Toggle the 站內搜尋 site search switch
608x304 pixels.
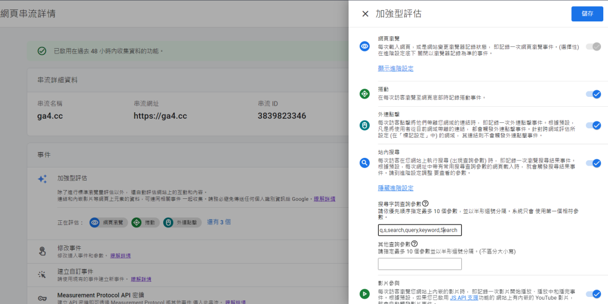point(593,163)
